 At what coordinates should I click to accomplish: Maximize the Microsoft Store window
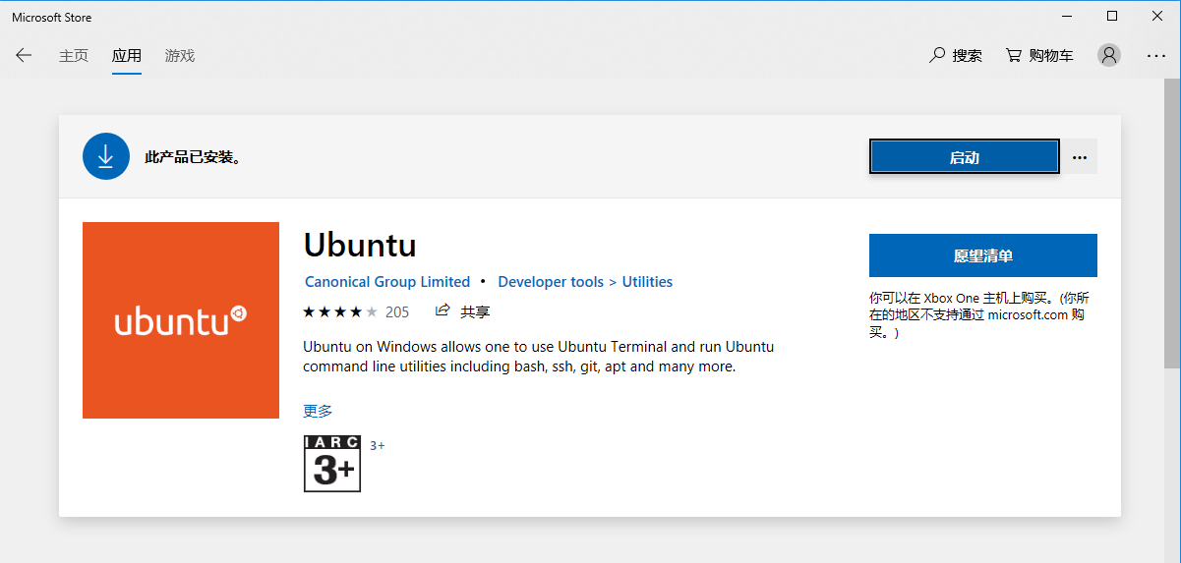(x=1112, y=16)
